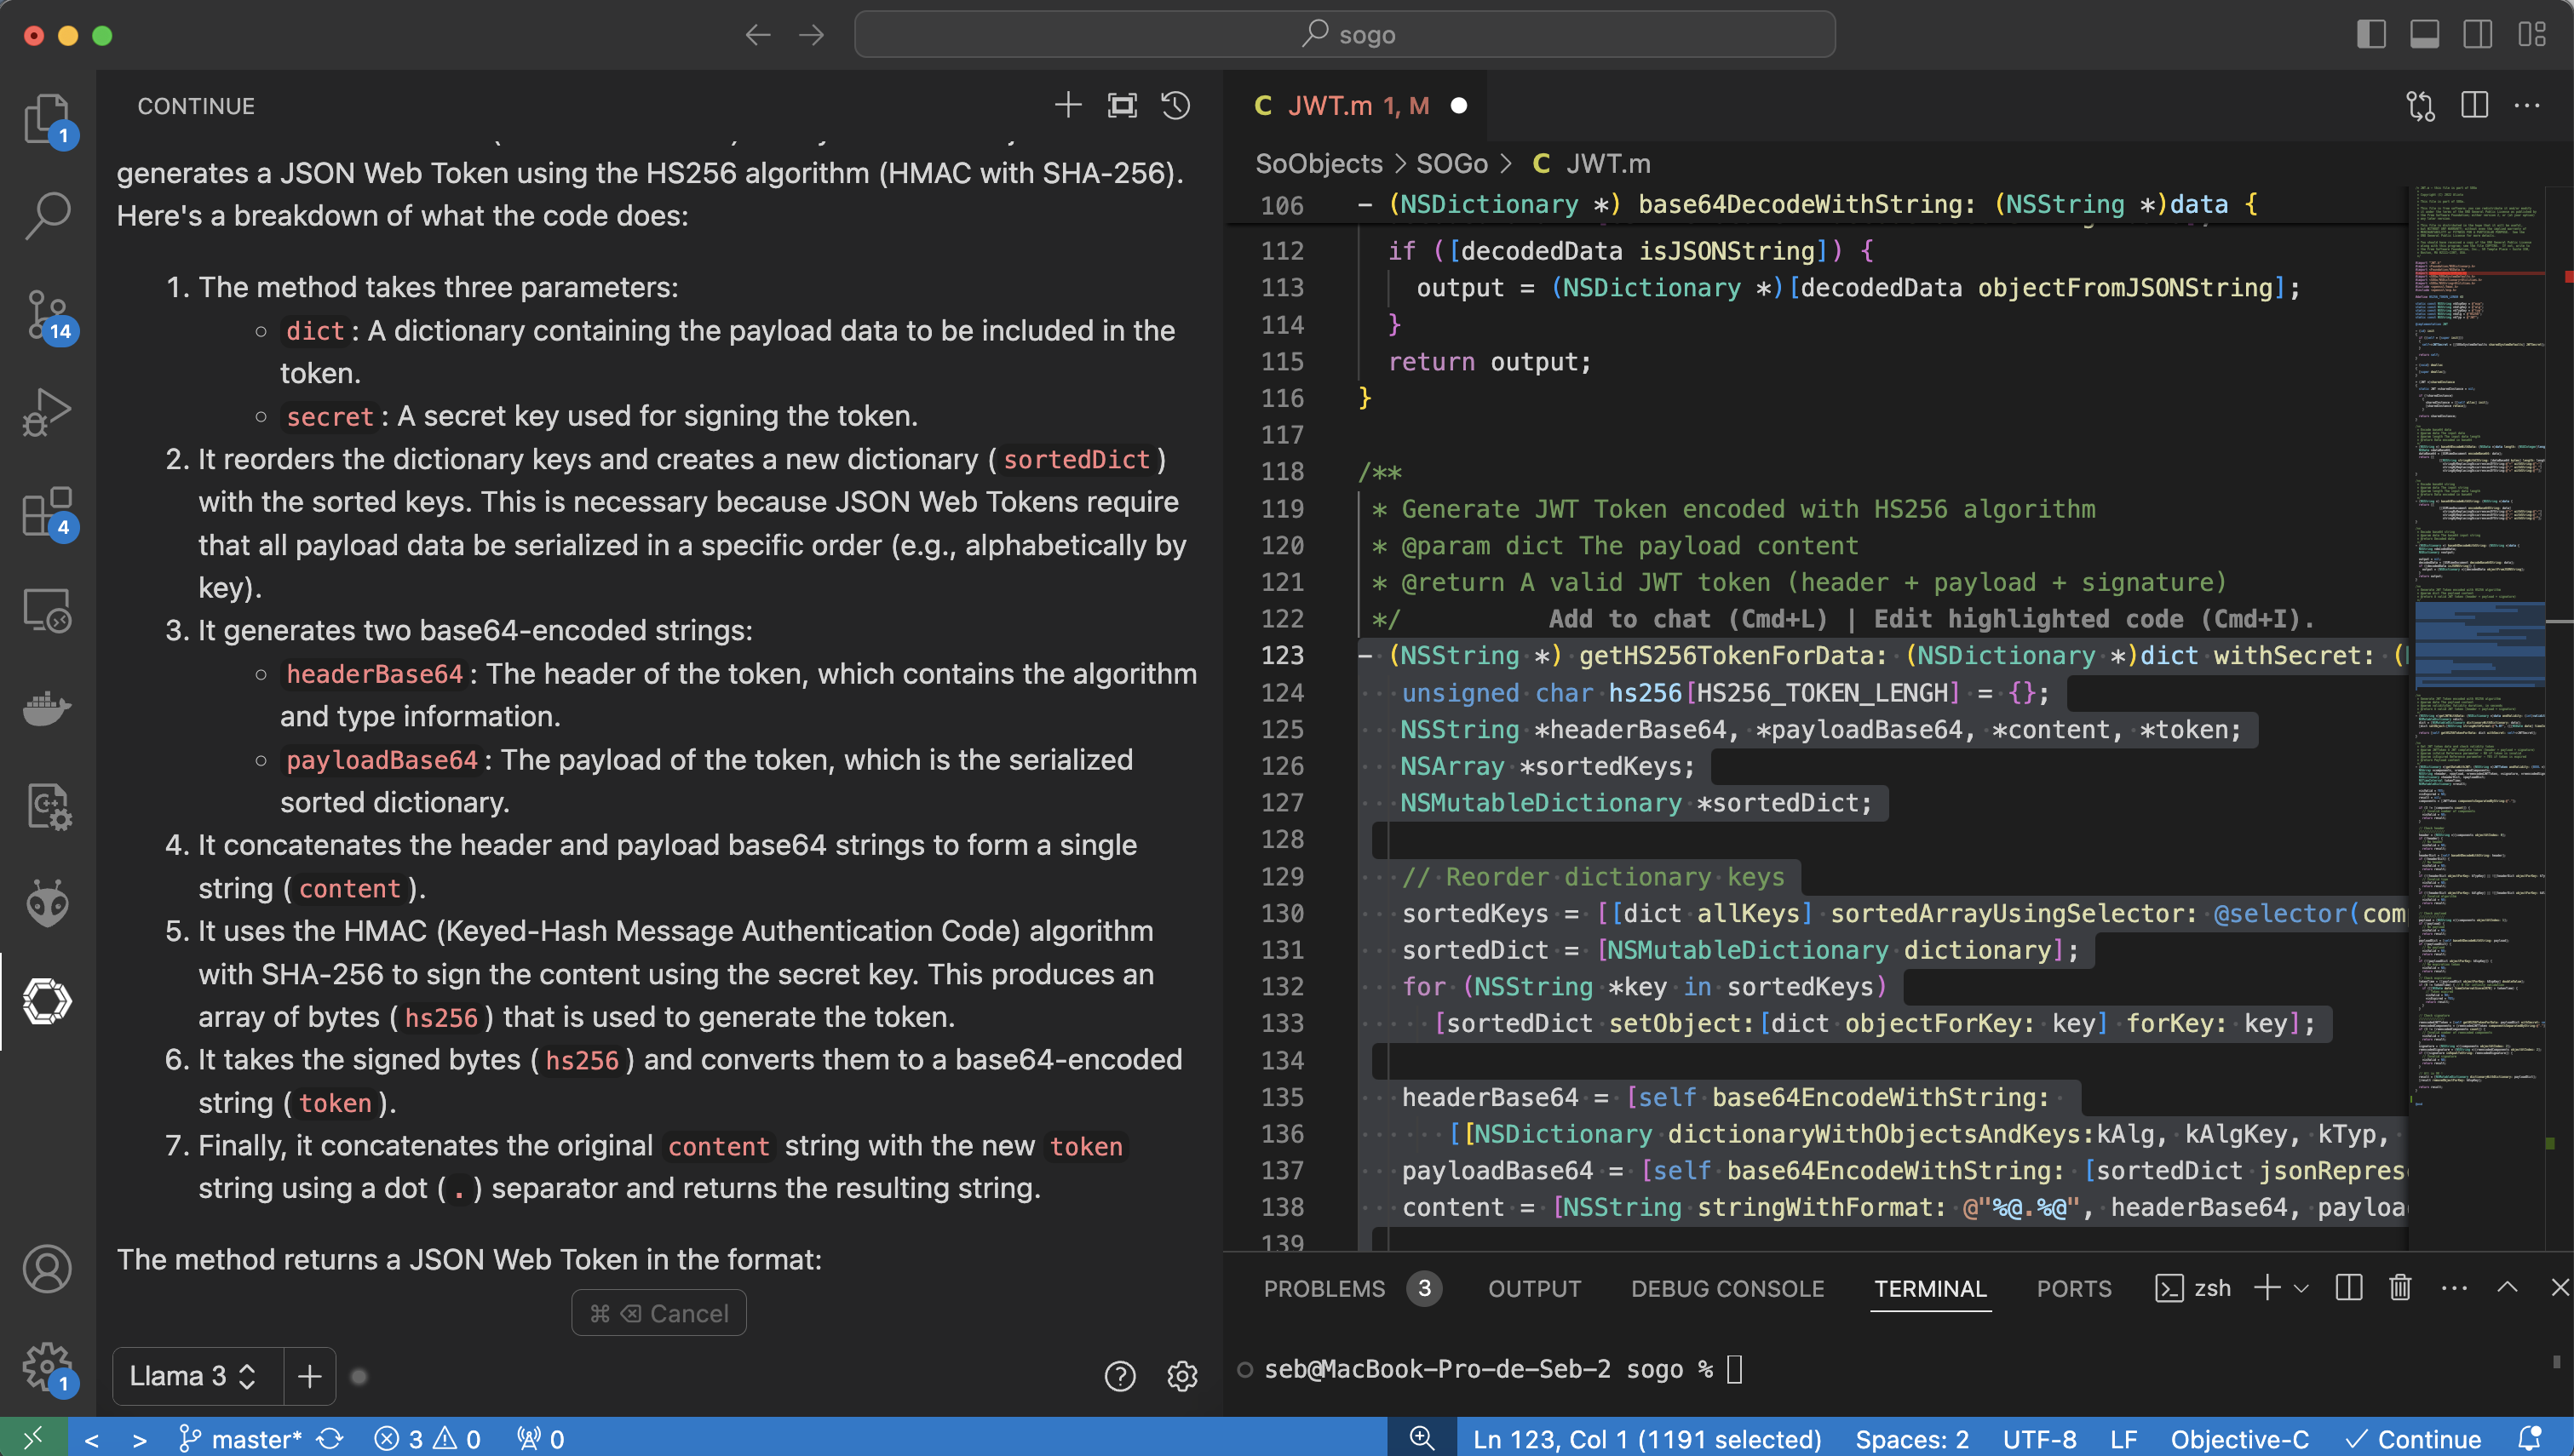Cancel the Continue response generation

659,1313
